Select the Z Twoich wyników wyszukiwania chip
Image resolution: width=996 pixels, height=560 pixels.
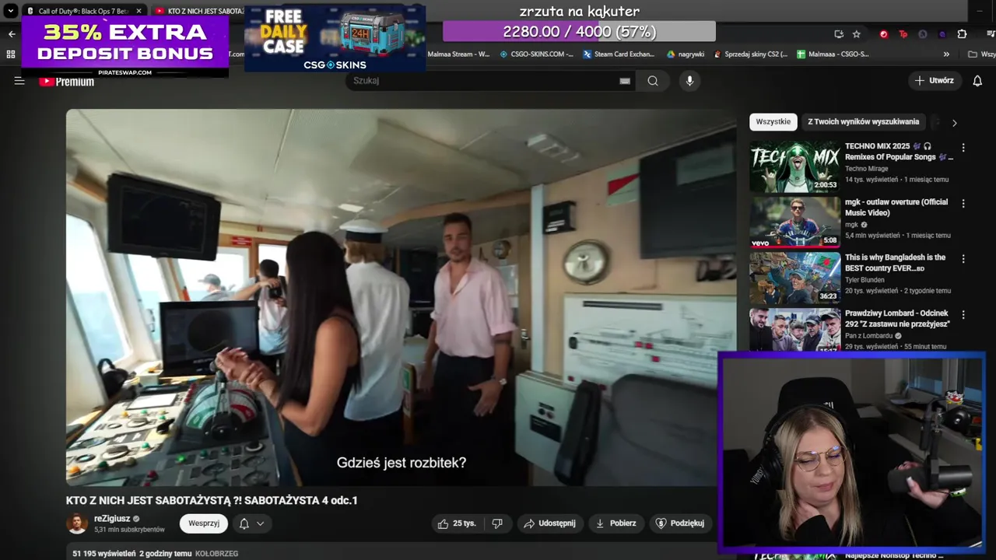pos(863,122)
